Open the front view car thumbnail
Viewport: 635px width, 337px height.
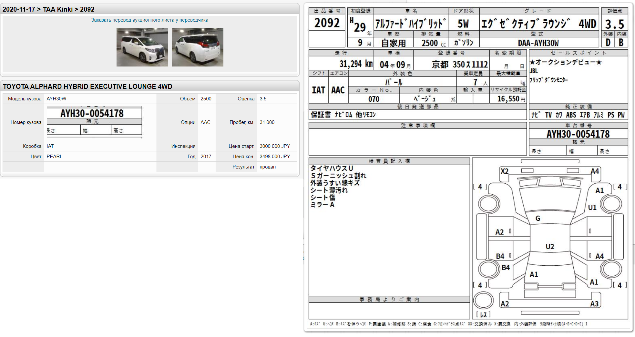coord(142,47)
